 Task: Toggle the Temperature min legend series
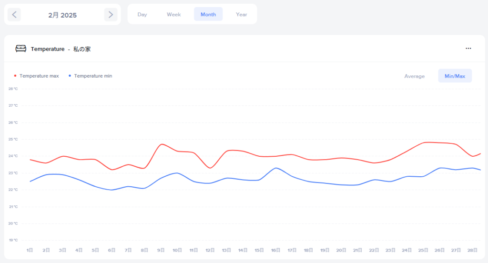click(93, 76)
